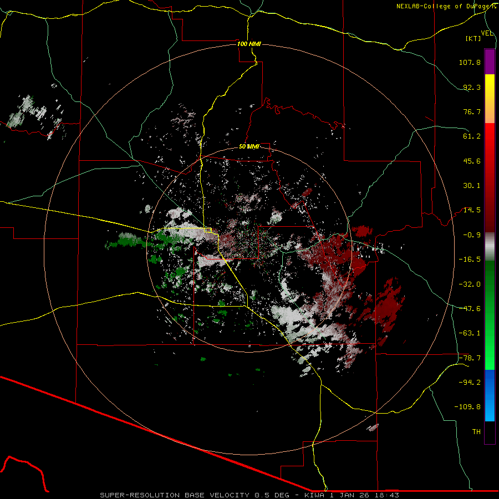499x499 pixels.
Task: Select the -109.8 legend value
Action: click(467, 407)
